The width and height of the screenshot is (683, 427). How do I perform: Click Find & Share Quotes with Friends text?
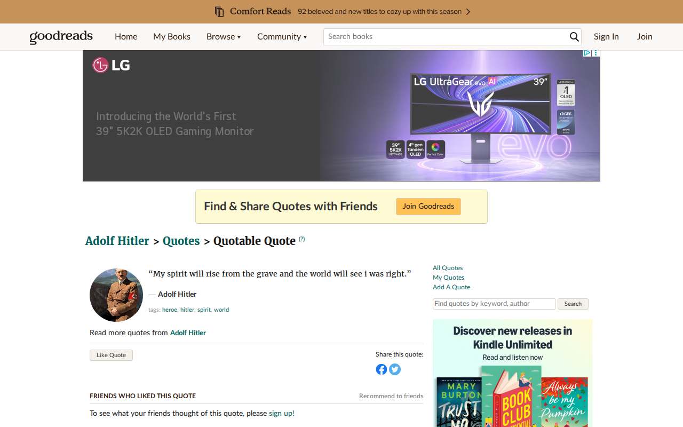tap(291, 207)
